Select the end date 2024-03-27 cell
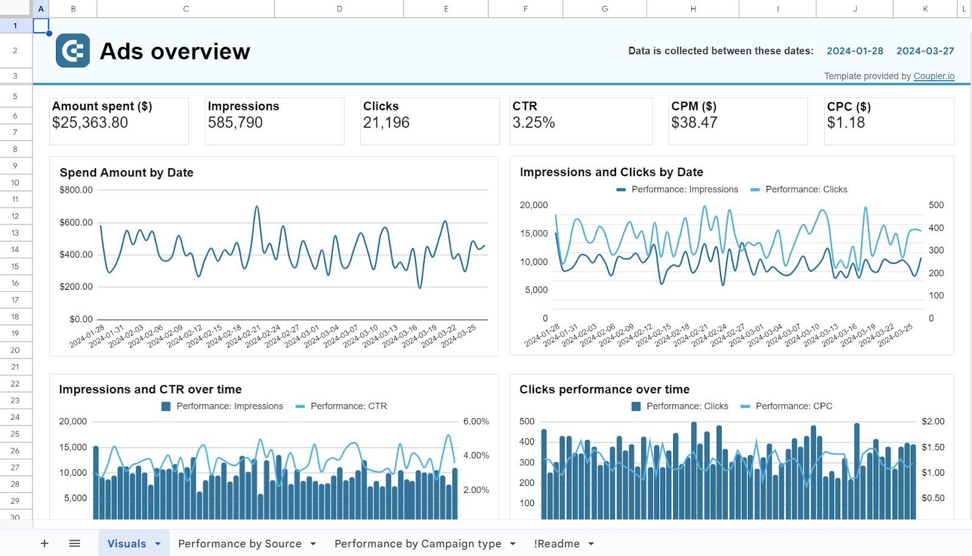This screenshot has width=972, height=556. [925, 50]
